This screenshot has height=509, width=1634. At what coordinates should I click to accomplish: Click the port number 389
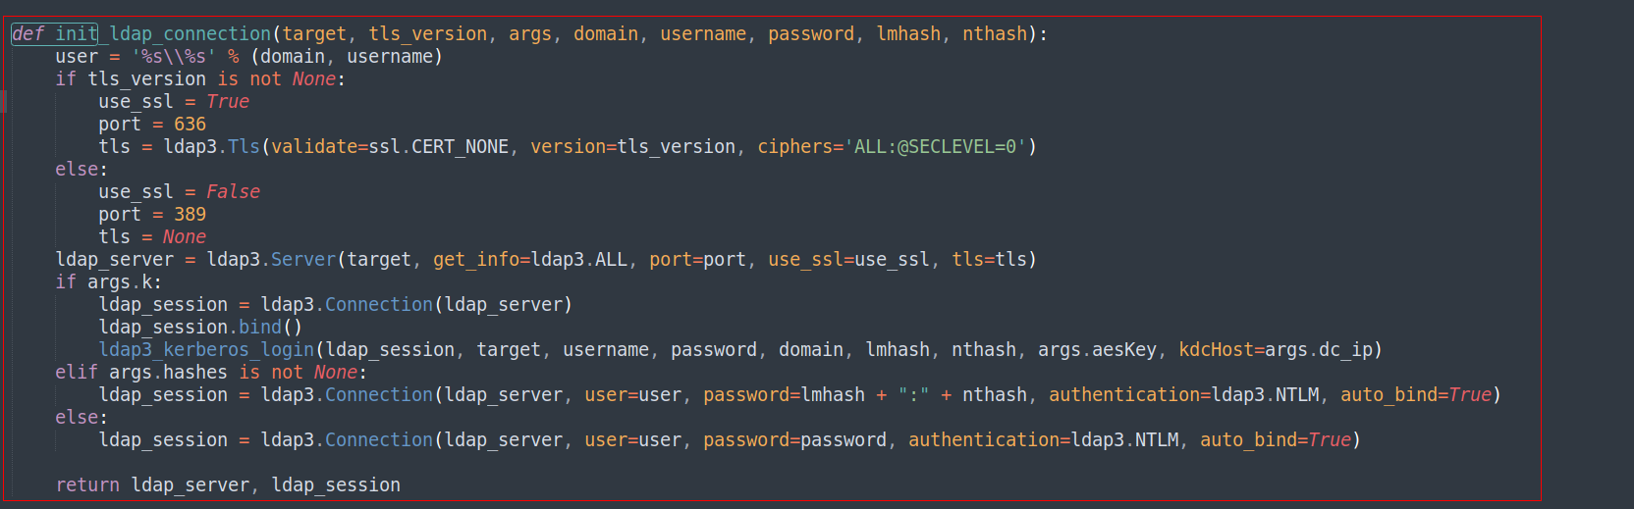pos(191,215)
